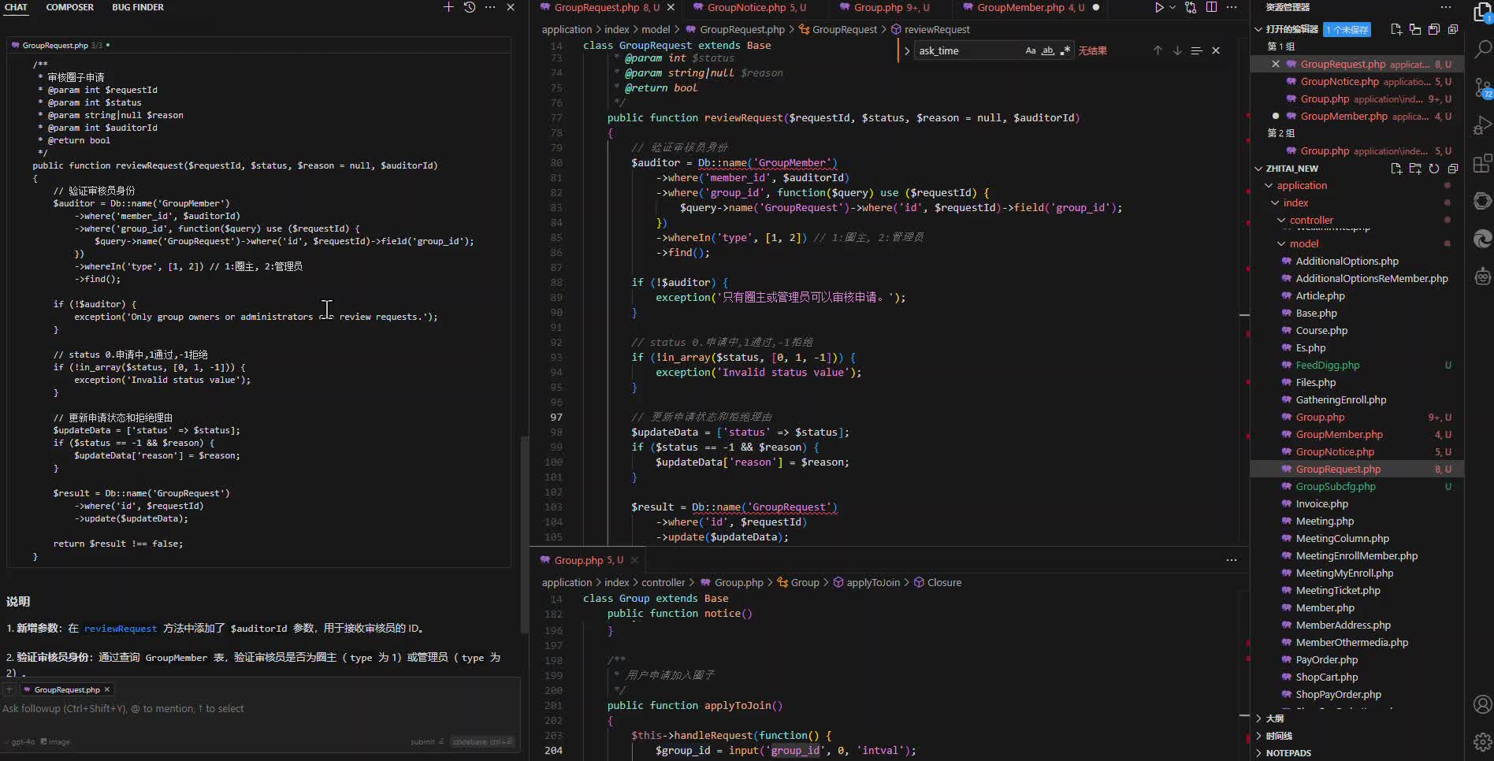Open chat history with the clock icon
The width and height of the screenshot is (1494, 761).
(470, 7)
